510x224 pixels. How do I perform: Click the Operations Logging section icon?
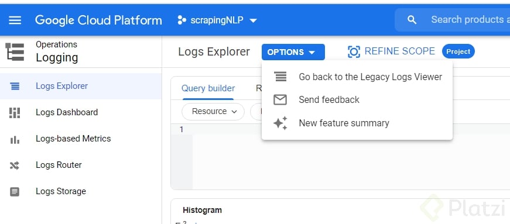[15, 51]
